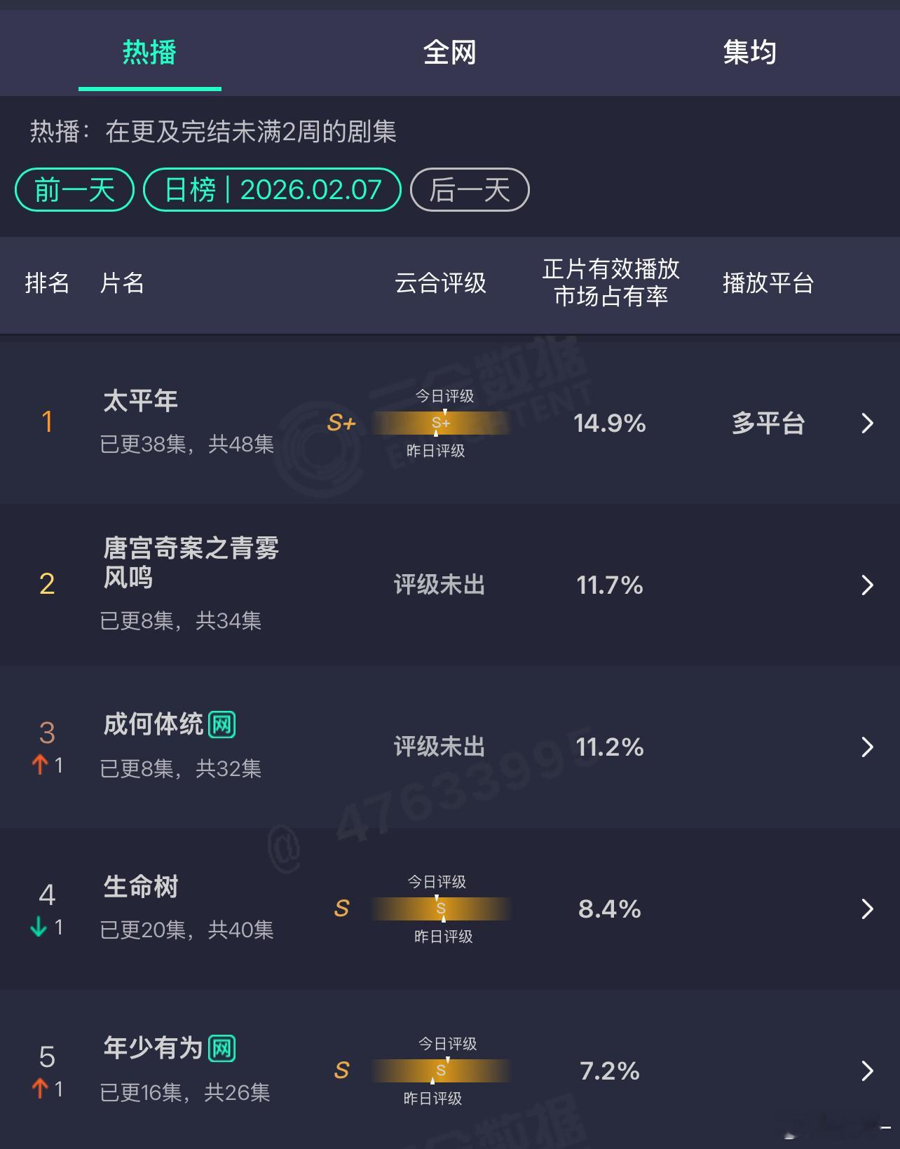
Task: Click the down-arrow rank change for 生命树
Action: tap(39, 927)
